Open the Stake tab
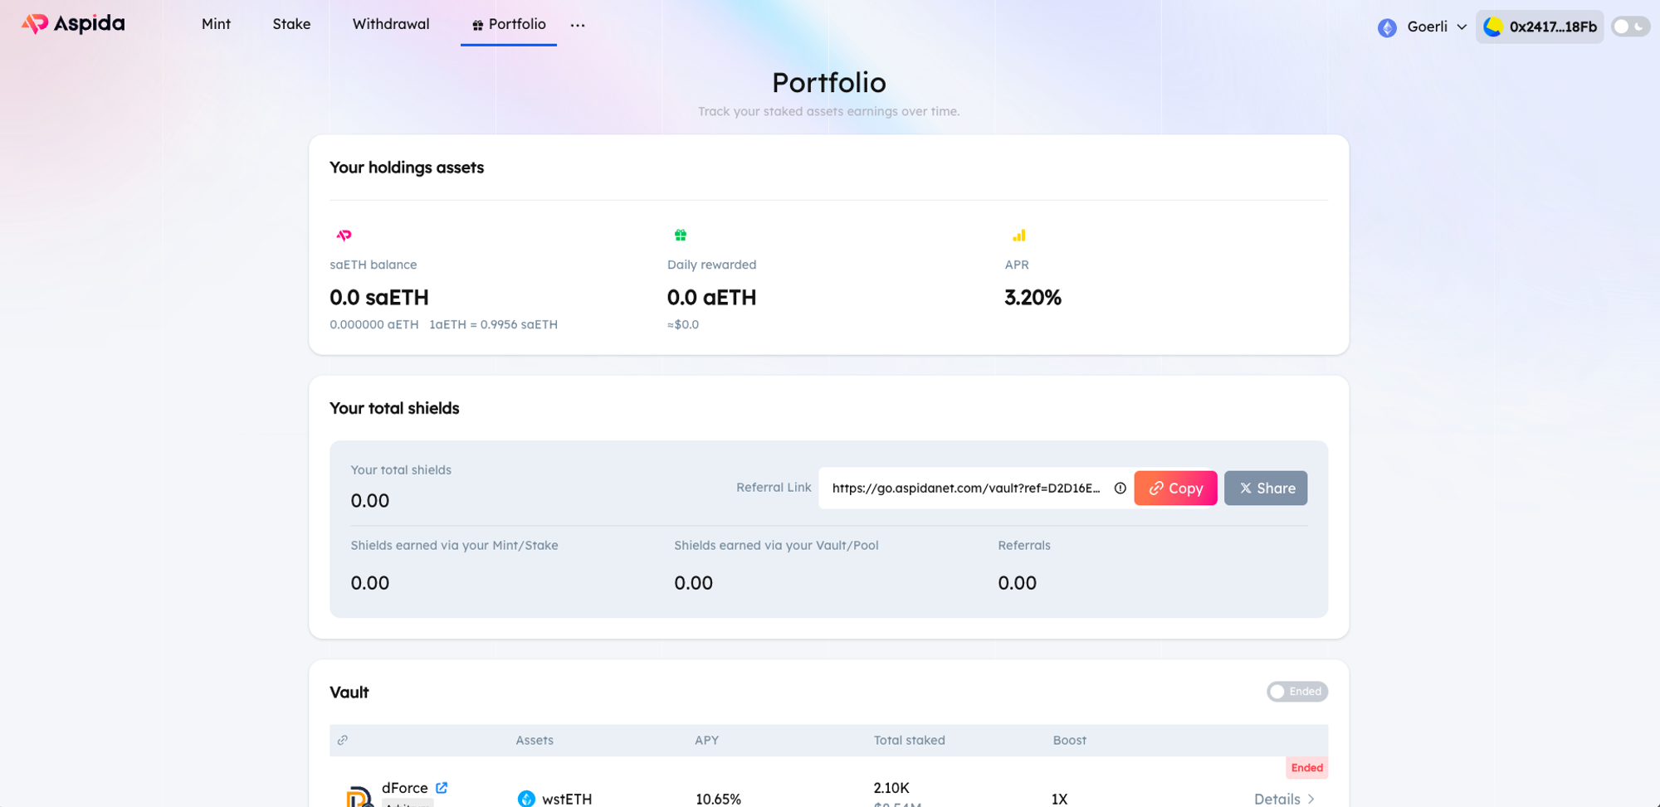 pyautogui.click(x=291, y=24)
